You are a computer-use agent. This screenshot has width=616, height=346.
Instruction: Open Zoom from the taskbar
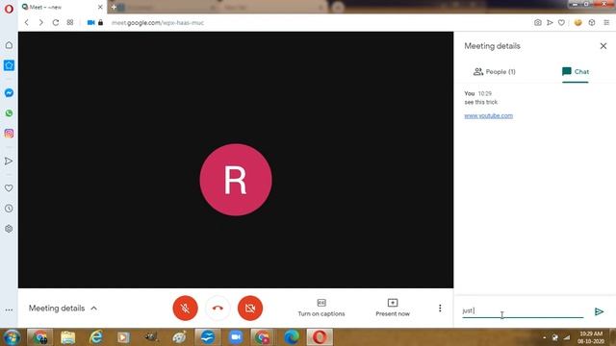pos(235,337)
